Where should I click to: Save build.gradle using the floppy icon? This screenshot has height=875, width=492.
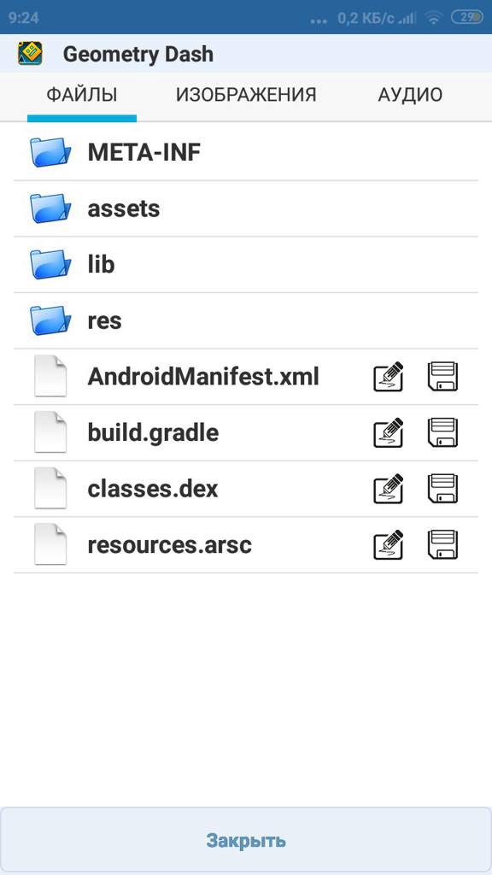pyautogui.click(x=442, y=432)
